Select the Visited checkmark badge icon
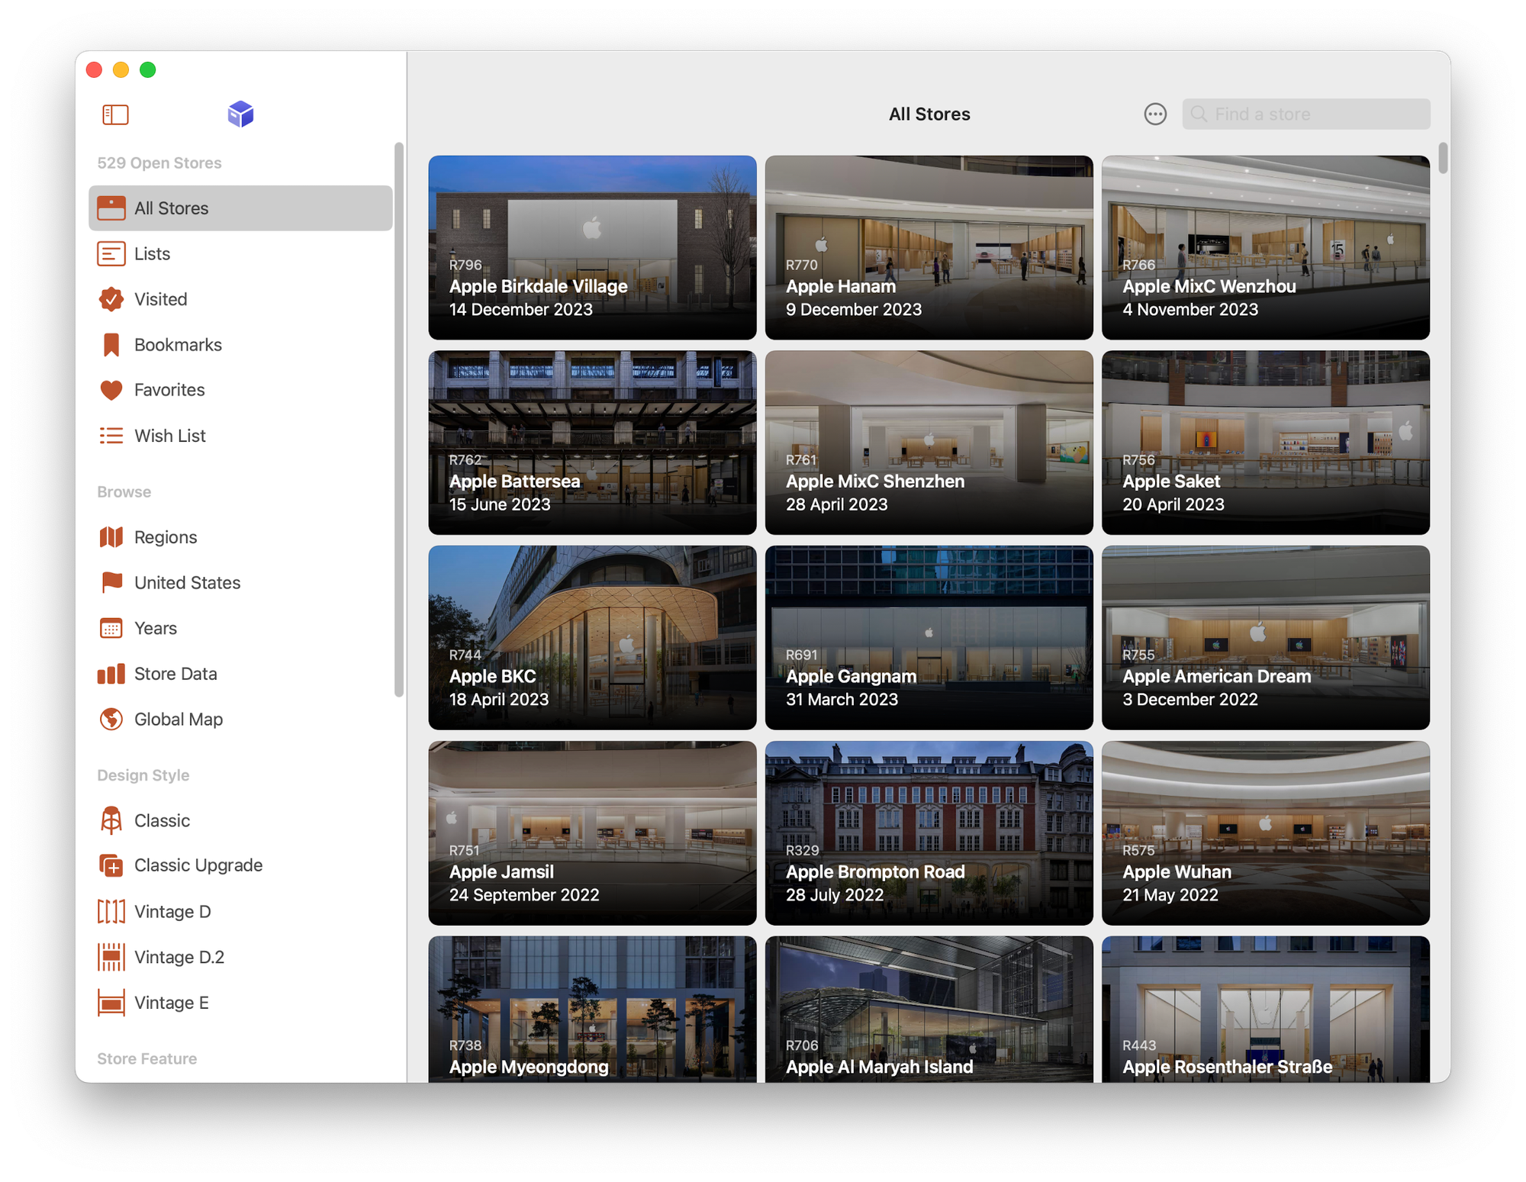The image size is (1526, 1182). (x=111, y=299)
